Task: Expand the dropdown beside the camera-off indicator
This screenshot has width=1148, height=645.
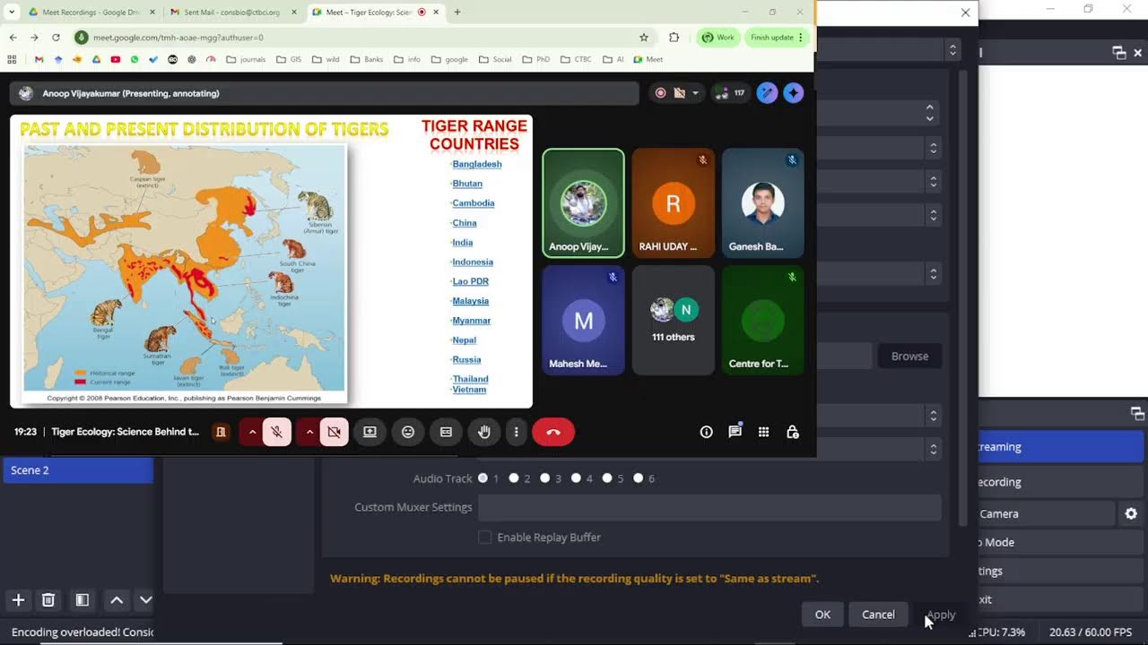Action: coord(695,93)
